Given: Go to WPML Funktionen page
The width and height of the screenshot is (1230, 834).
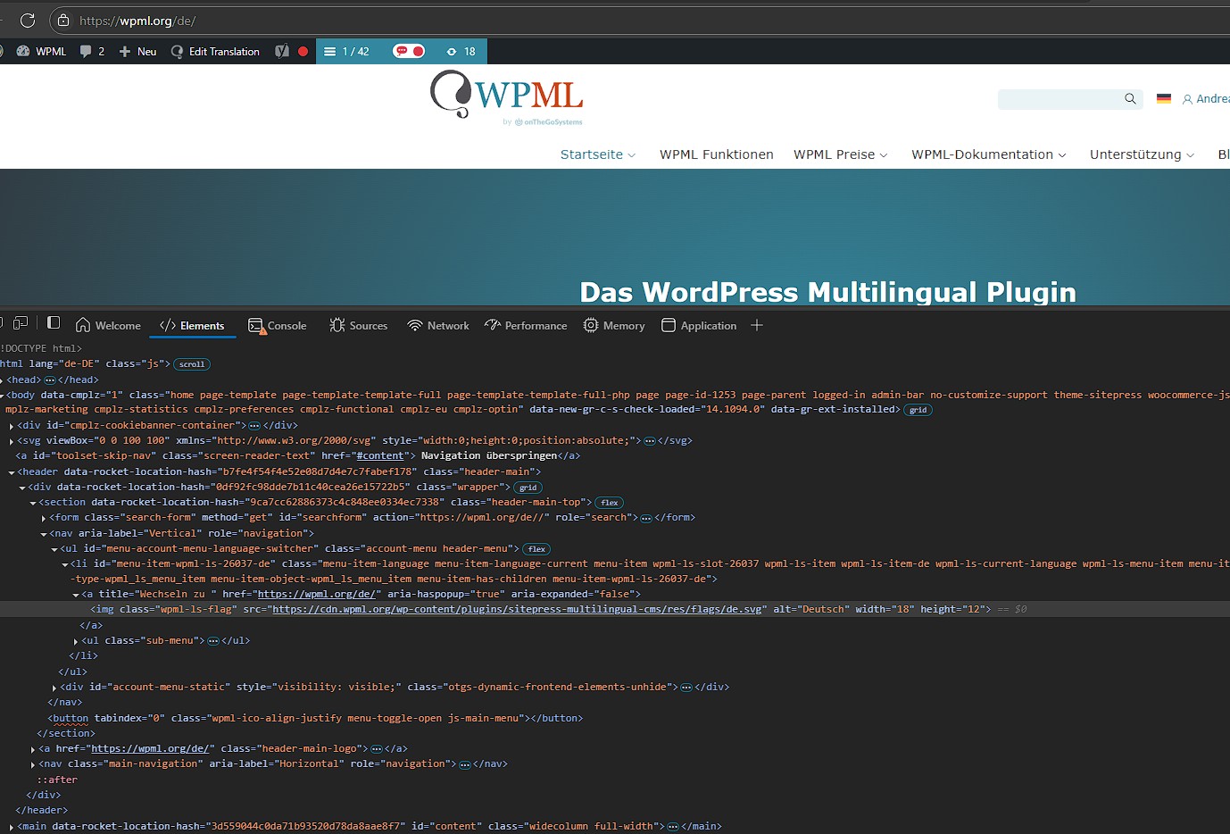Looking at the screenshot, I should (x=717, y=154).
